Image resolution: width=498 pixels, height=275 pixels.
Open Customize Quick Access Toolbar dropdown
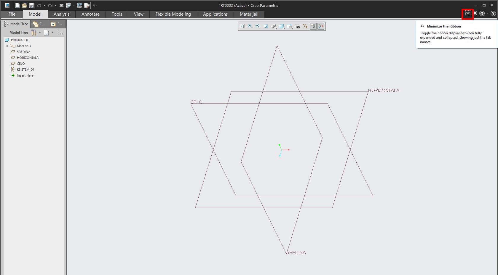point(94,5)
